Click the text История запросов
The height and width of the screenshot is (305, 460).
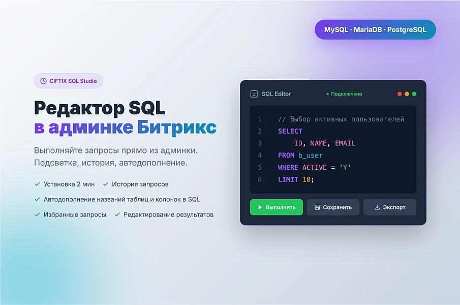click(x=140, y=184)
